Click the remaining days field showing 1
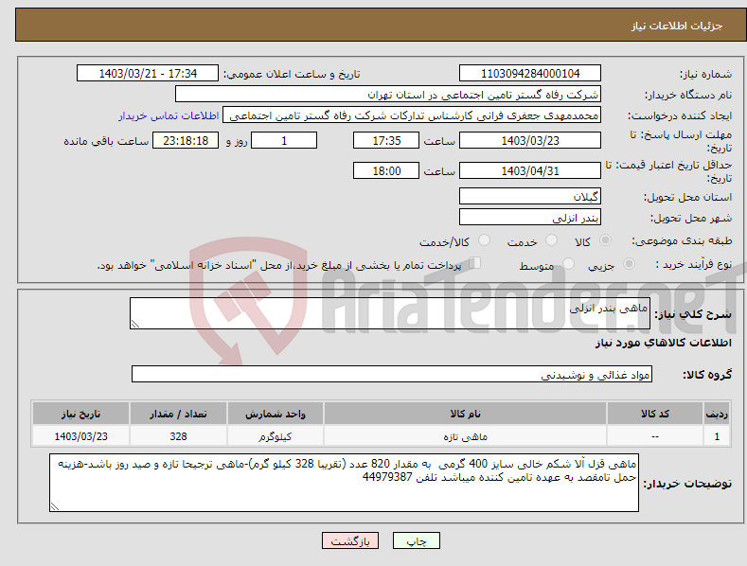 (x=284, y=140)
